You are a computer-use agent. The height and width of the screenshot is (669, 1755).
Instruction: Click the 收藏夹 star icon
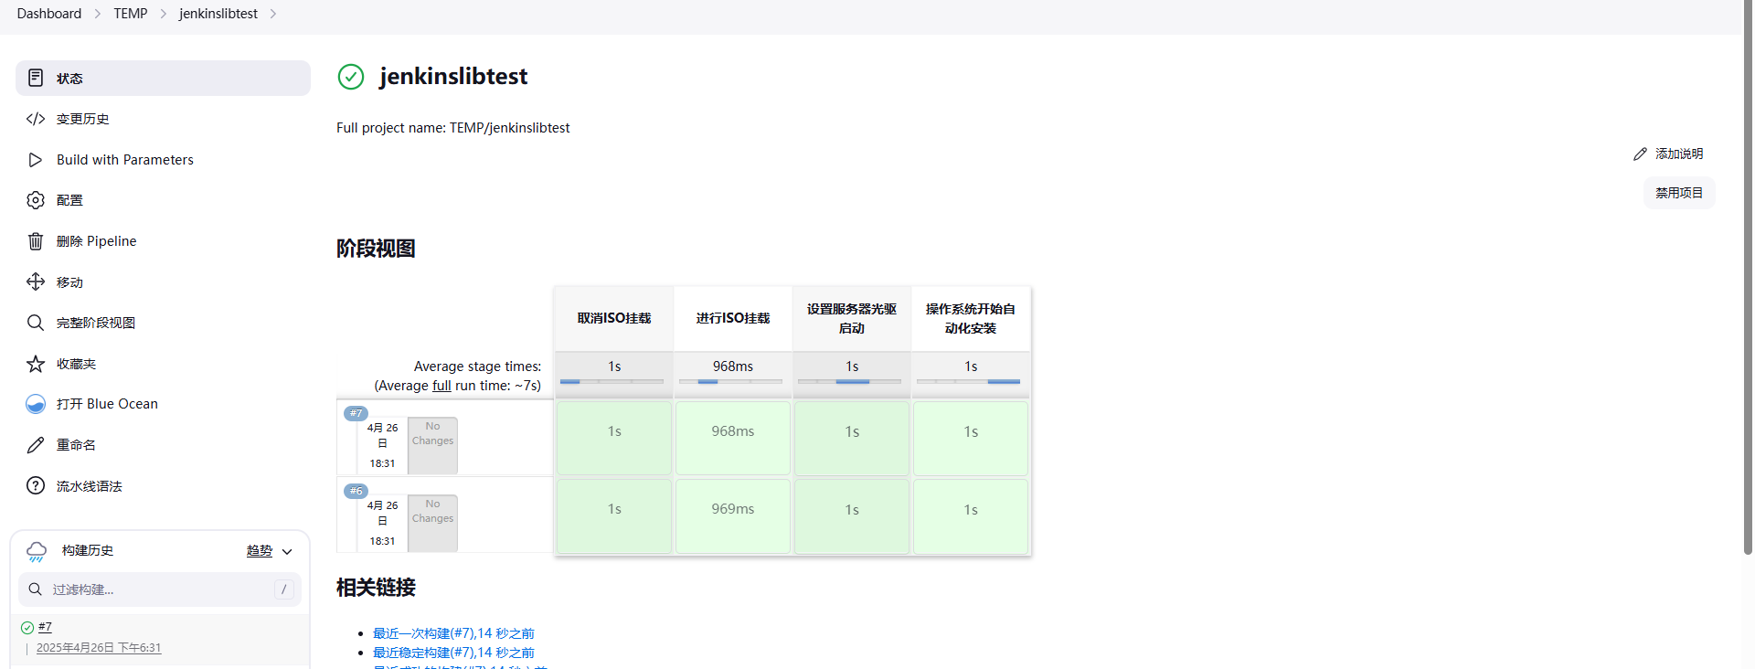tap(36, 364)
